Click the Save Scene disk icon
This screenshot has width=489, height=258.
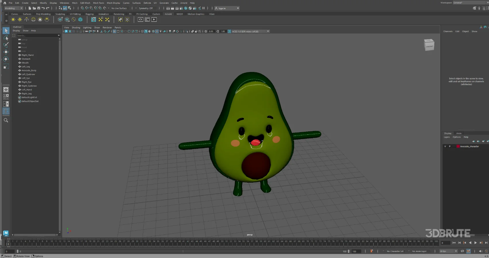coord(38,8)
